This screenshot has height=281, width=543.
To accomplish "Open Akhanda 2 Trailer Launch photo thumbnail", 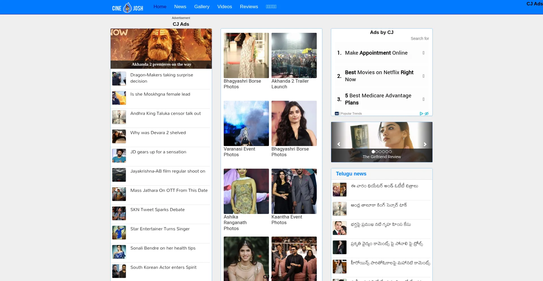I will pos(294,55).
